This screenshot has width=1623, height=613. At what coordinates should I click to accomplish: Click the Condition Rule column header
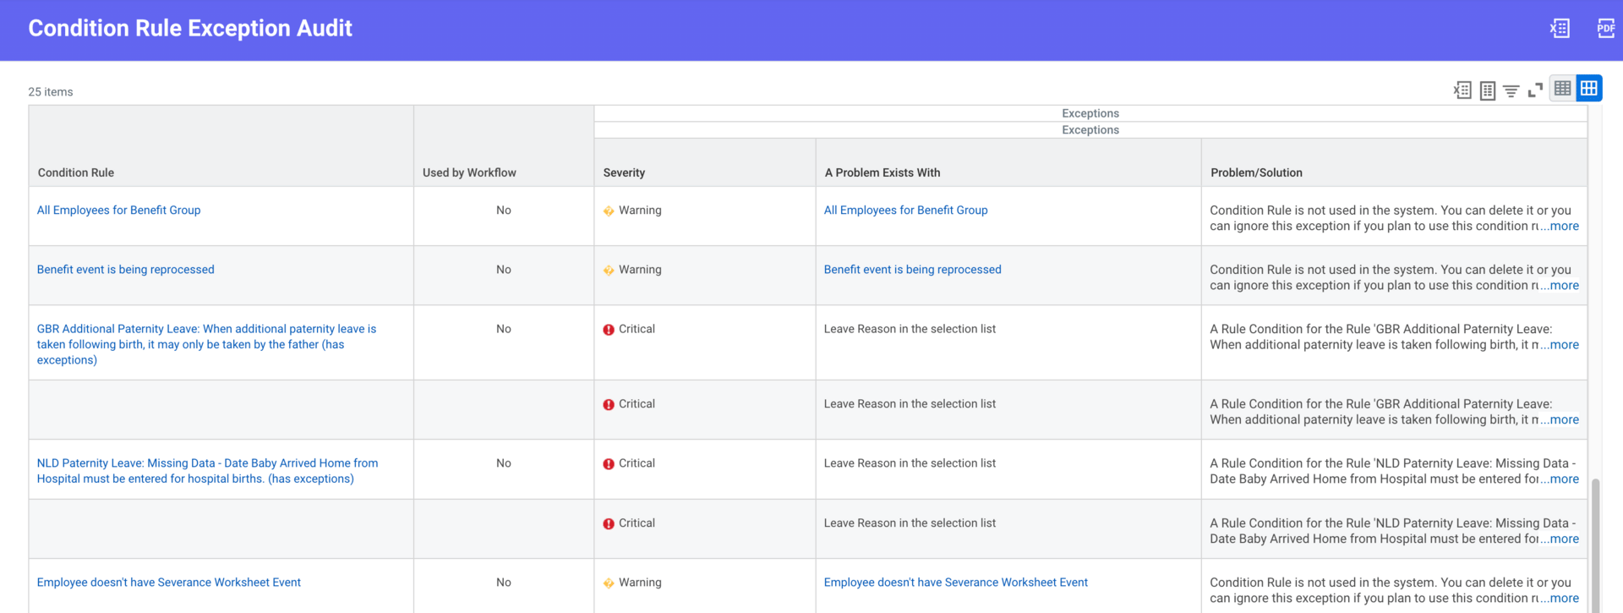pos(76,172)
